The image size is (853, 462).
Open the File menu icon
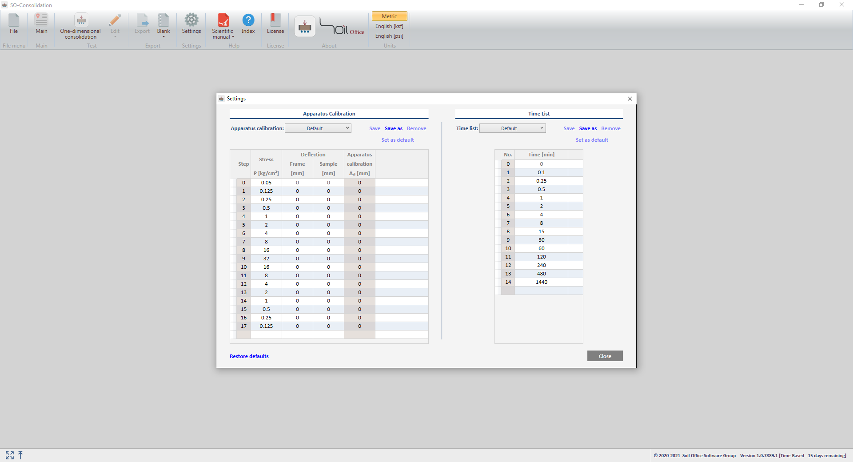(14, 20)
